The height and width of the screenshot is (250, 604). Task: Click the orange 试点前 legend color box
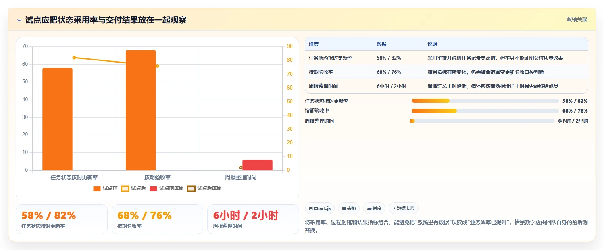coord(97,188)
